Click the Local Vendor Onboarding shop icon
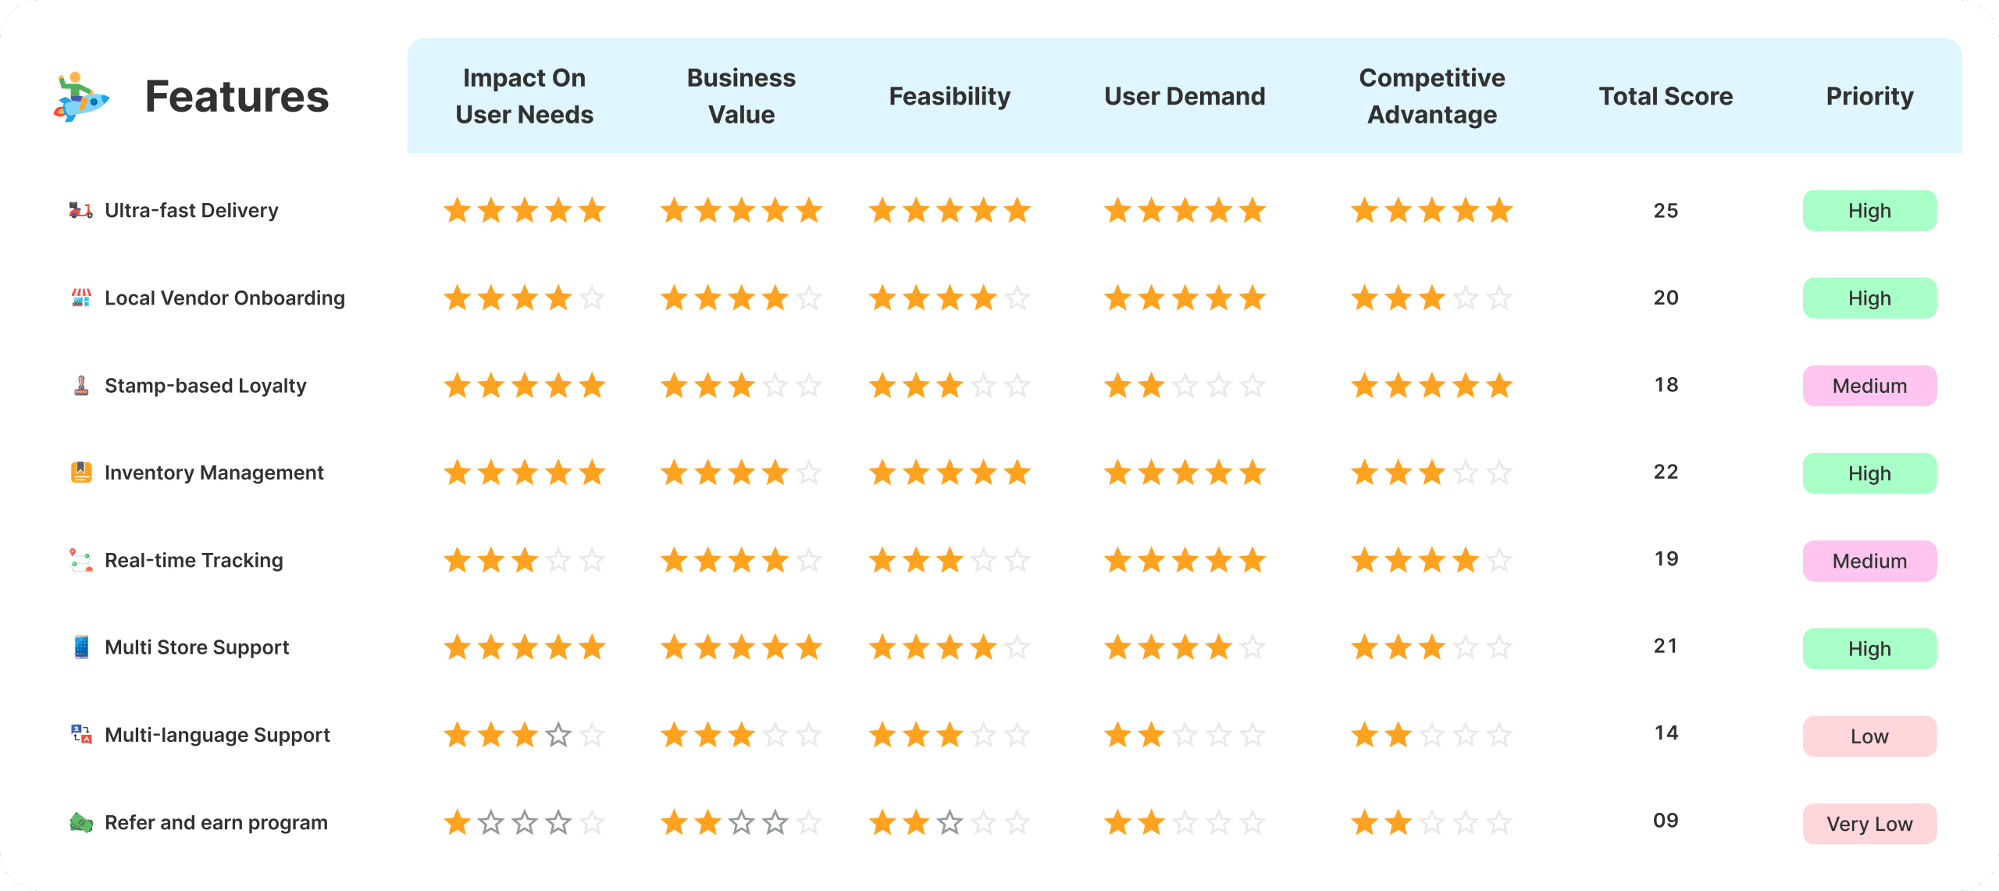This screenshot has height=891, width=1999. [81, 298]
